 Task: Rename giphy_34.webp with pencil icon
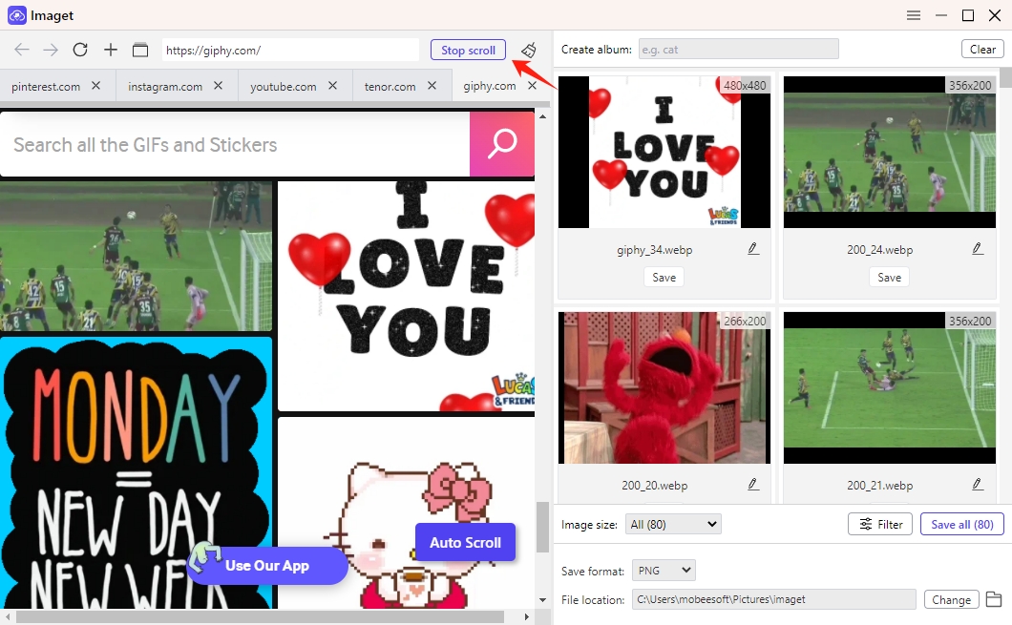tap(753, 249)
